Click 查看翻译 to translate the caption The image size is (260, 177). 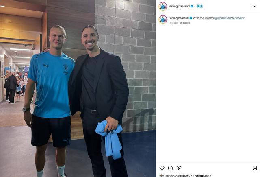coord(185,23)
